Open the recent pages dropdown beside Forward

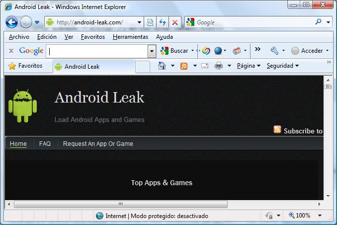[37, 22]
